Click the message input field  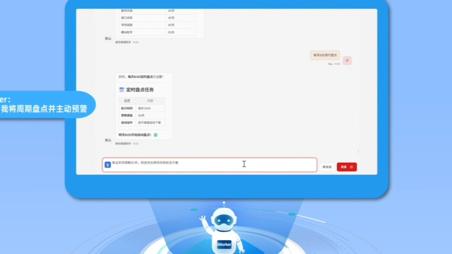pos(210,165)
